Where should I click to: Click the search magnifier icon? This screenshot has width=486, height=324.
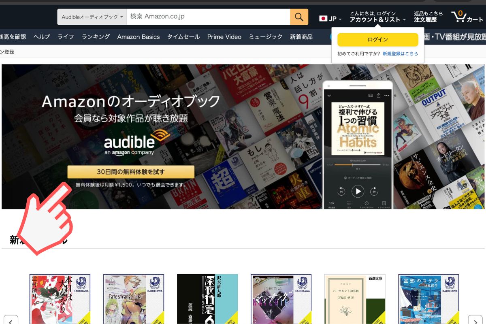[299, 17]
